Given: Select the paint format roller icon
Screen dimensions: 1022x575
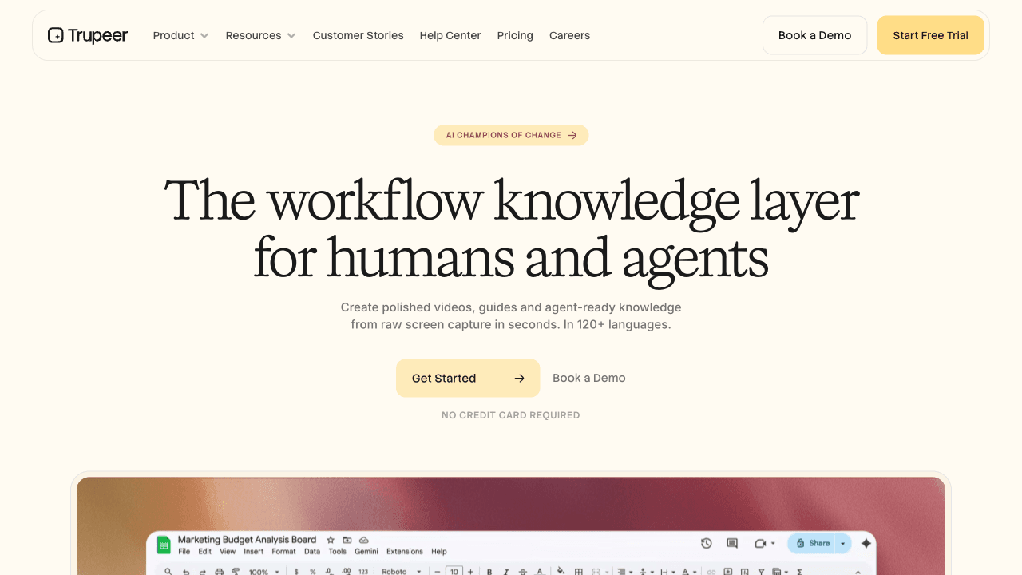Looking at the screenshot, I should [236, 572].
